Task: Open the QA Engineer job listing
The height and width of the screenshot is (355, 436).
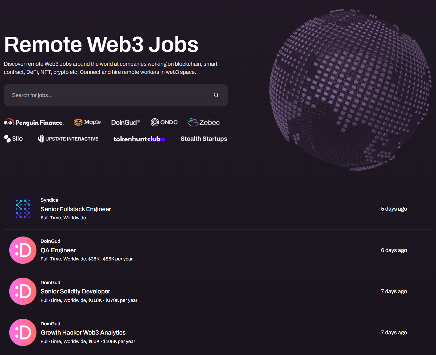Action: coord(58,250)
